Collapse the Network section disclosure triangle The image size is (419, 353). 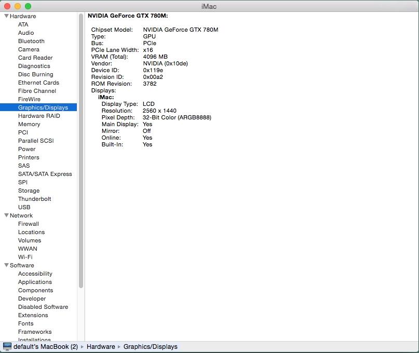pos(6,216)
